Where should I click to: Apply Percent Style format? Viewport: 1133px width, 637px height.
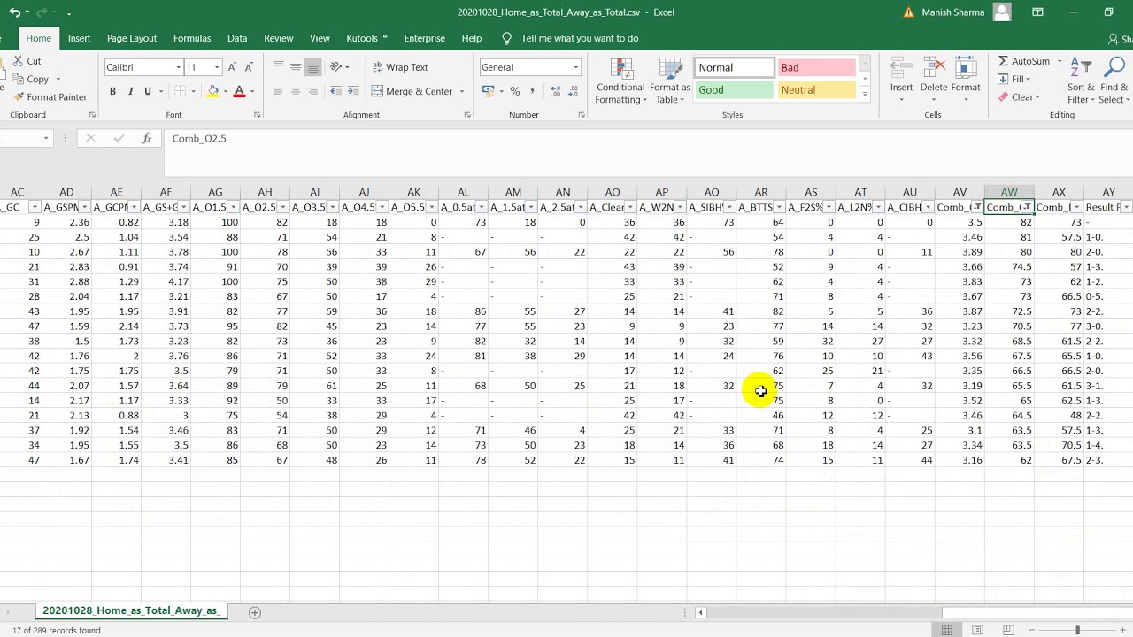point(515,91)
